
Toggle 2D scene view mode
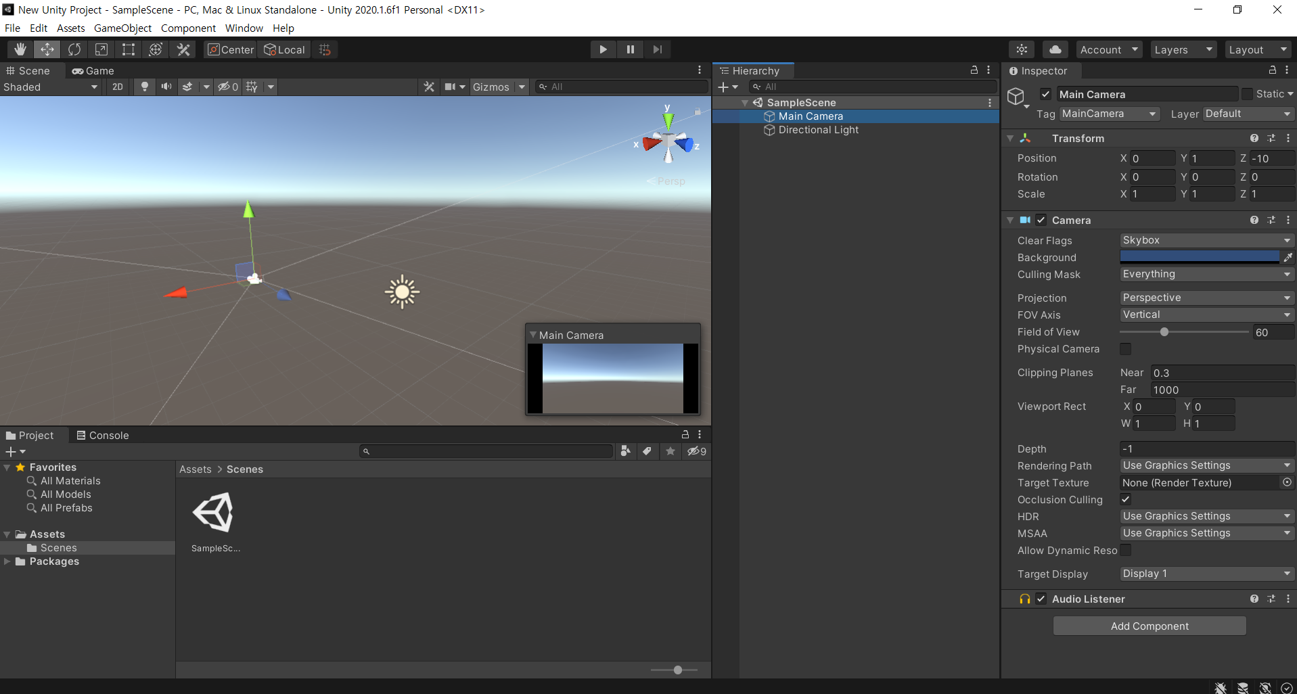click(118, 87)
